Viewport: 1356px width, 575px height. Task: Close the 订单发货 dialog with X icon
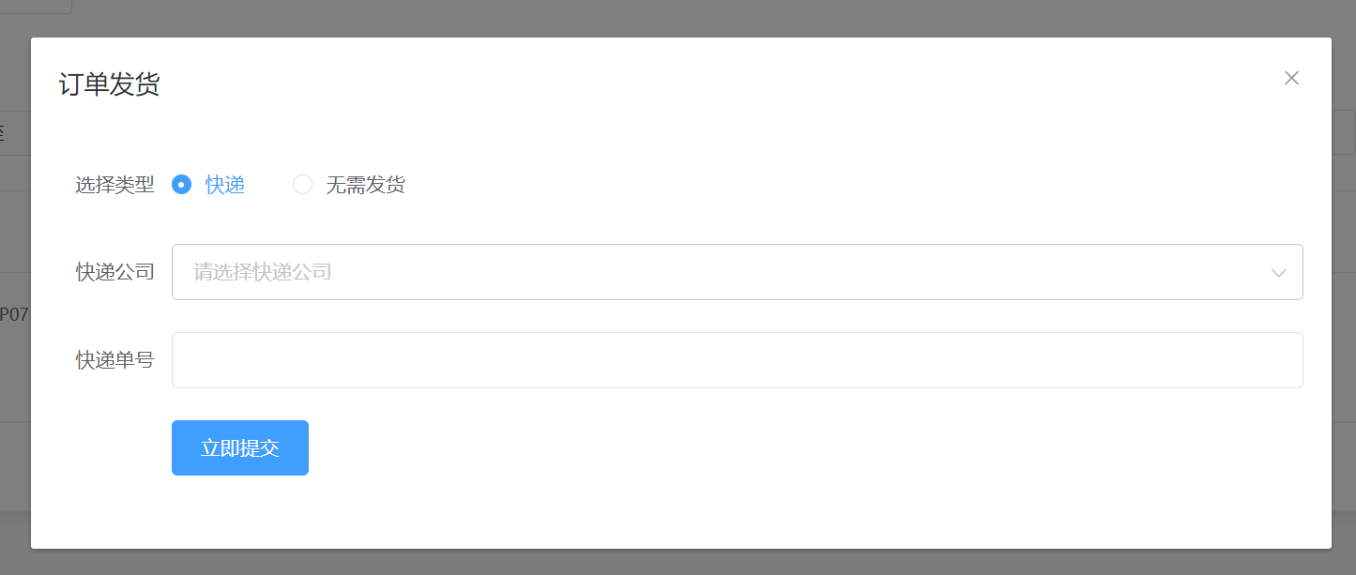pos(1291,78)
